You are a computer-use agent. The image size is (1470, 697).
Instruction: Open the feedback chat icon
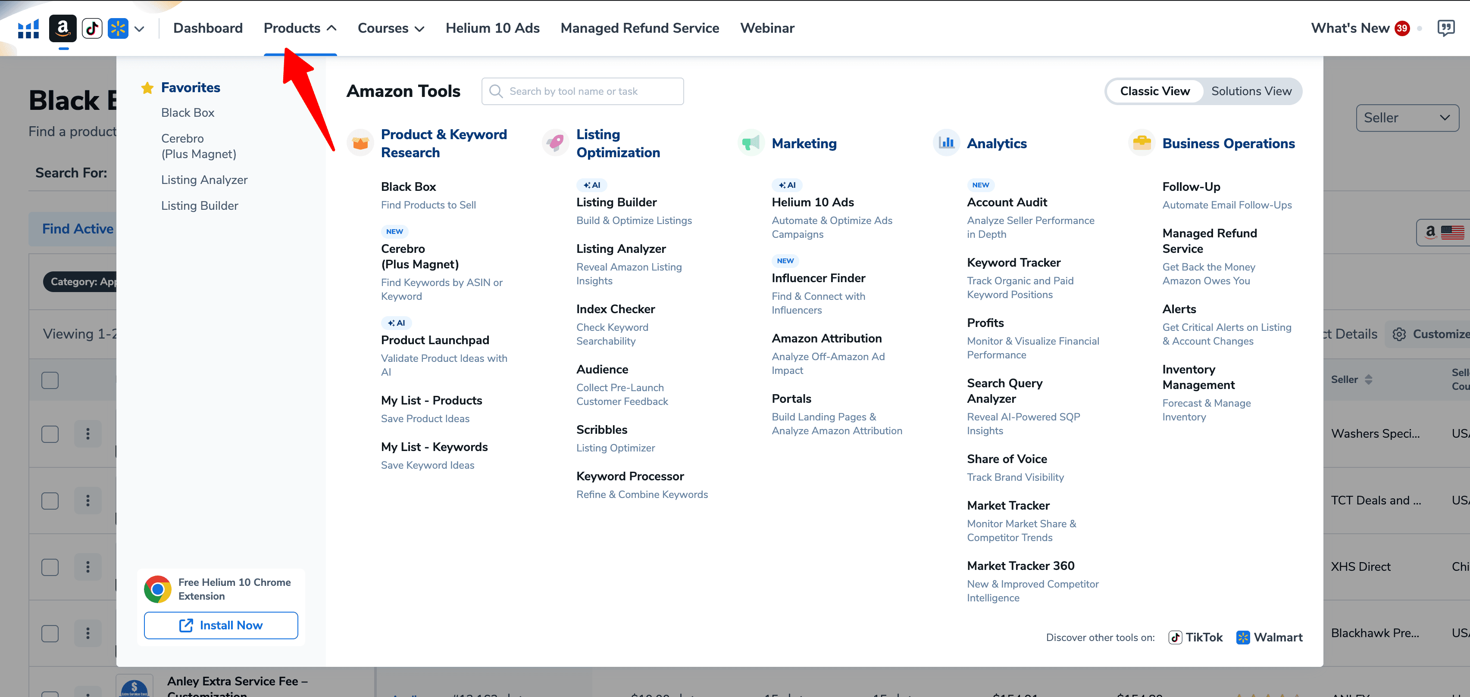tap(1445, 28)
